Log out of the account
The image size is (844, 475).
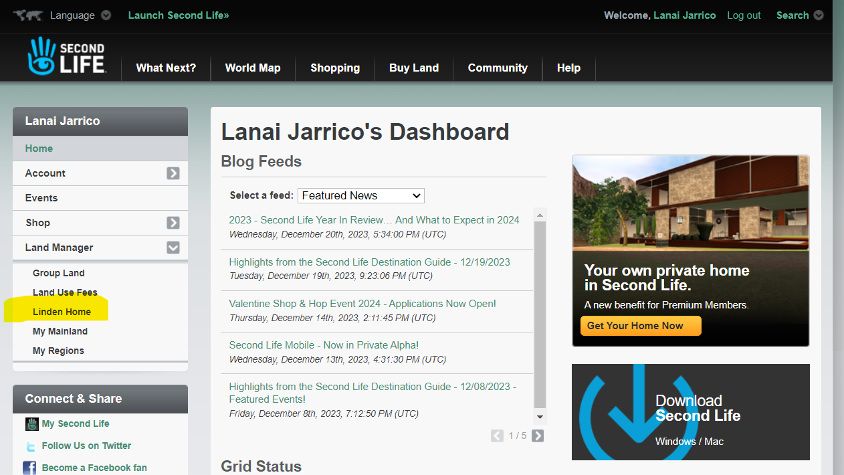744,15
